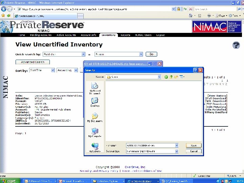Click the Advanced Search button

(33, 62)
